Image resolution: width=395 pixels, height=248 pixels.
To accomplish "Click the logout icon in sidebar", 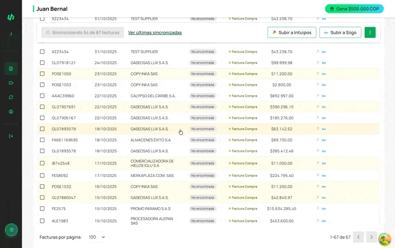I will coord(11,136).
